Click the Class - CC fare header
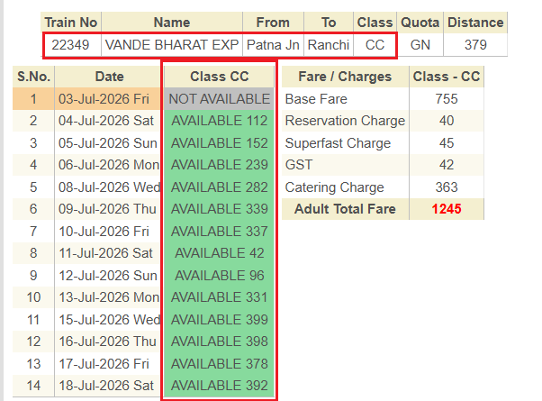This screenshot has width=542, height=401. click(447, 77)
